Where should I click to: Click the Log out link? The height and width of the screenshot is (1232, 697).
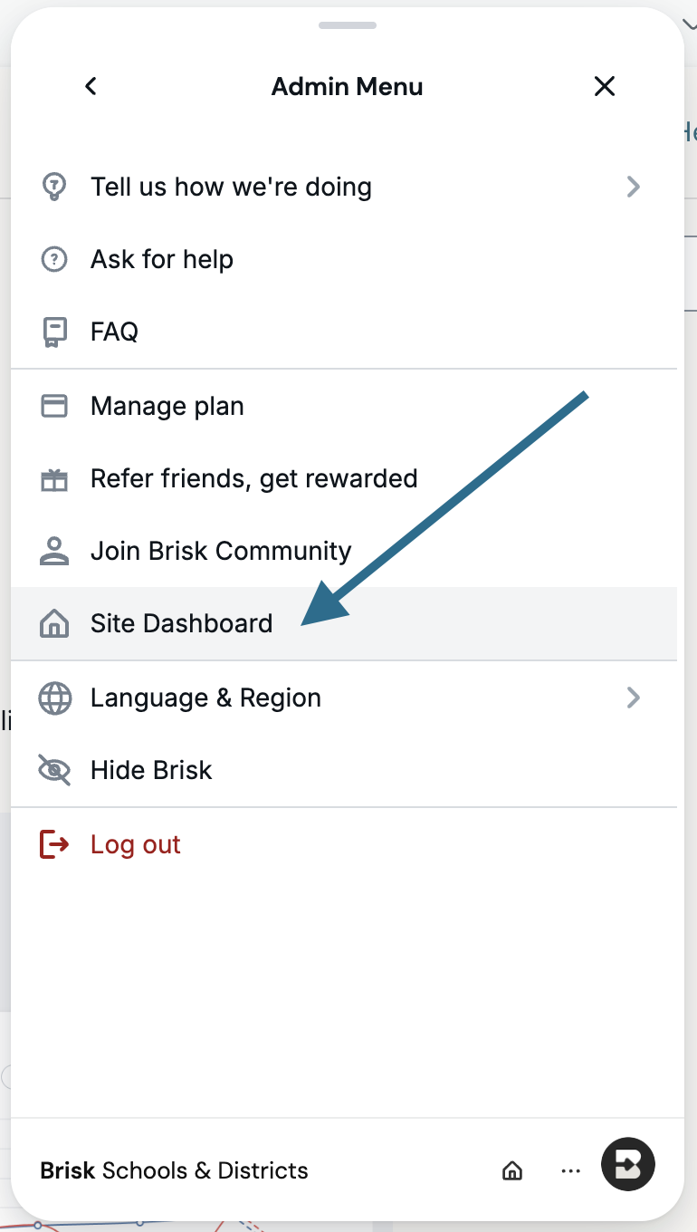pyautogui.click(x=136, y=844)
